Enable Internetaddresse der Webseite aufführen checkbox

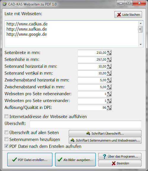[x=6, y=116]
